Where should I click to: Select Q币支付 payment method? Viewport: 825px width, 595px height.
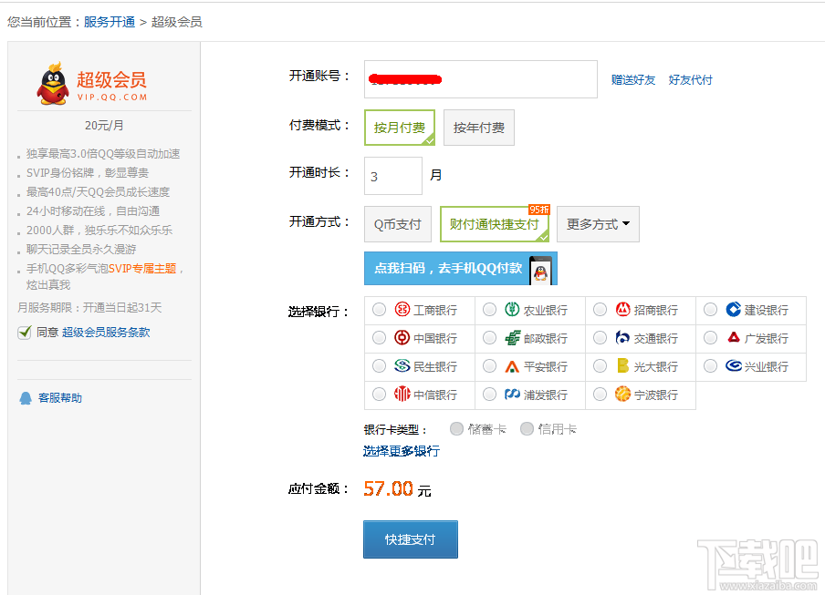pos(397,224)
